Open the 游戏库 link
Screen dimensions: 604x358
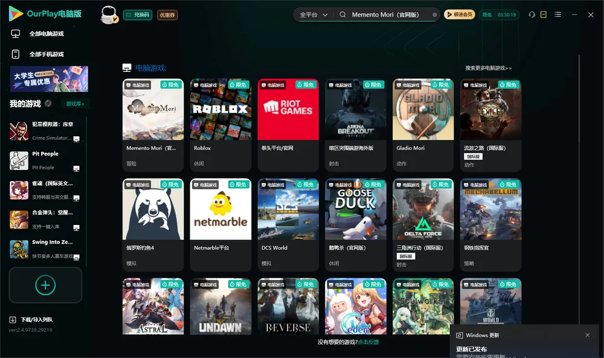[75, 104]
